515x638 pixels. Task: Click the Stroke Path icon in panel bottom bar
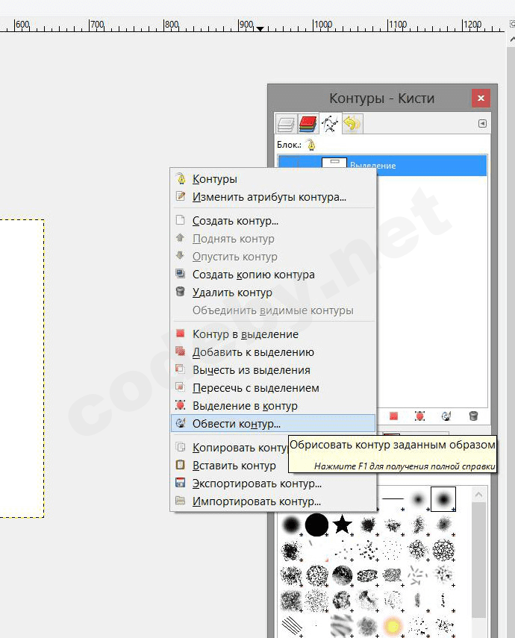(x=446, y=416)
